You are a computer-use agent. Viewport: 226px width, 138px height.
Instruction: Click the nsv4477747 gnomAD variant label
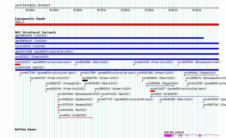(125, 99)
